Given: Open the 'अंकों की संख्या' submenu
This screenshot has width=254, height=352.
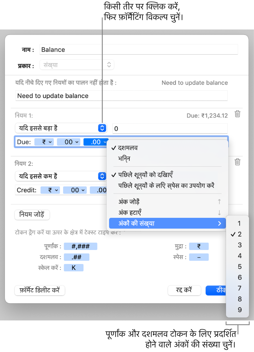Looking at the screenshot, I should 167,223.
